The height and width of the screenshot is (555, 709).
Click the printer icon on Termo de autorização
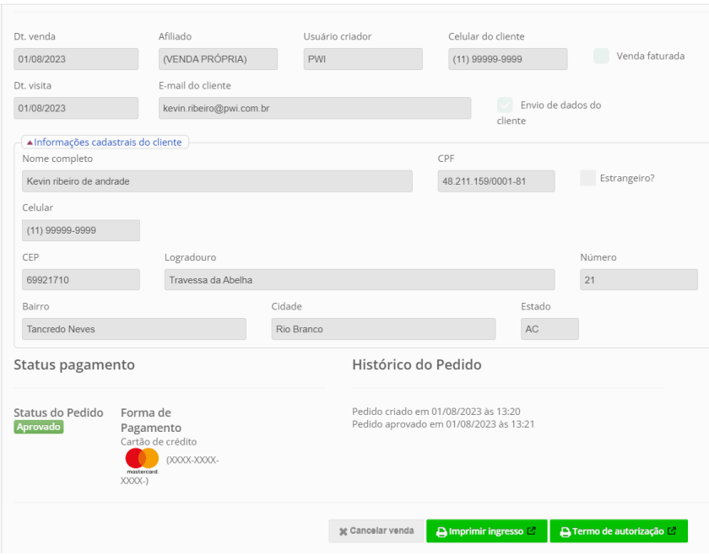[x=565, y=531]
